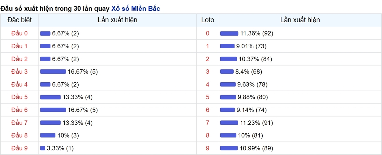
Task: Click the Loto 5 number
Action: pos(208,97)
